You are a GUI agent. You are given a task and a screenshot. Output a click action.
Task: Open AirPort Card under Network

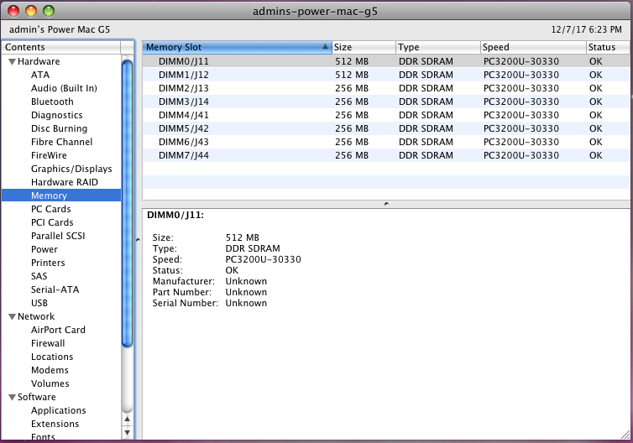(58, 330)
